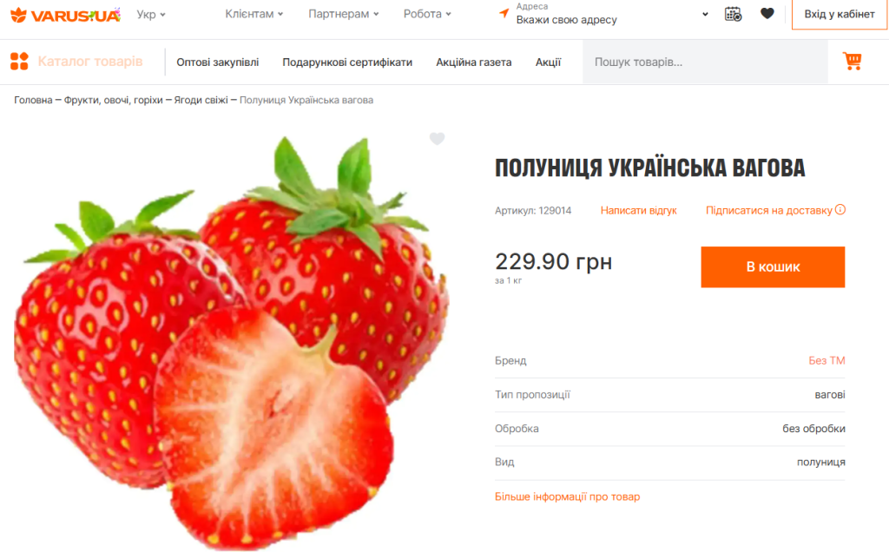Open the shopping cart icon

pos(853,61)
